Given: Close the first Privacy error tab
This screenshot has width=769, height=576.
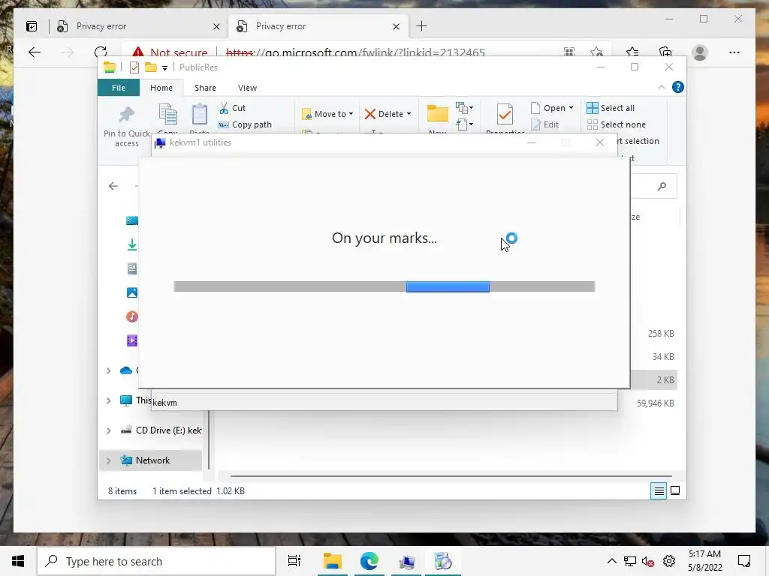Looking at the screenshot, I should click(216, 26).
